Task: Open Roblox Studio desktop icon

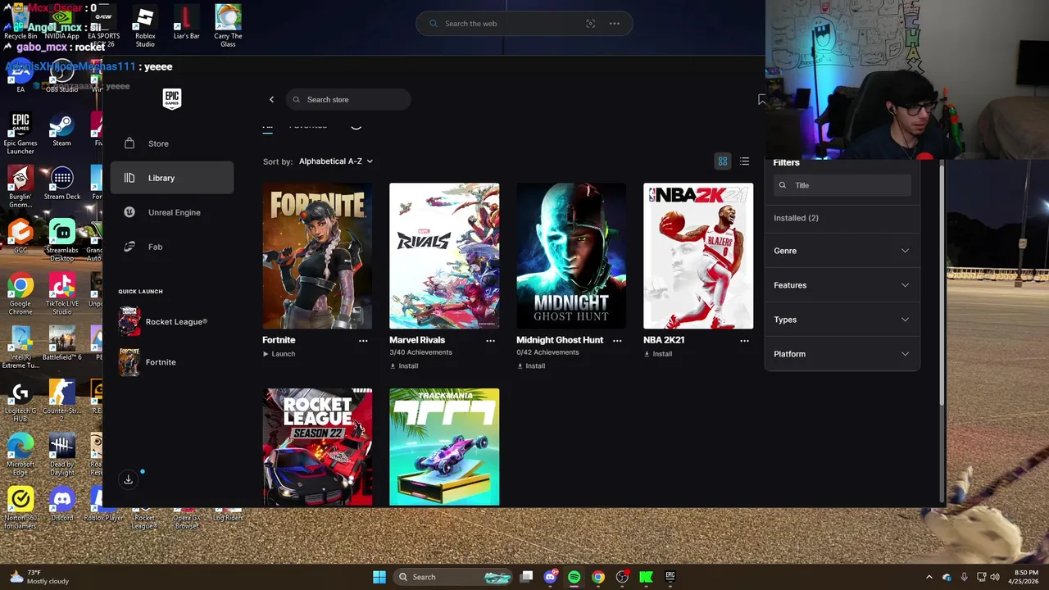Action: click(145, 26)
